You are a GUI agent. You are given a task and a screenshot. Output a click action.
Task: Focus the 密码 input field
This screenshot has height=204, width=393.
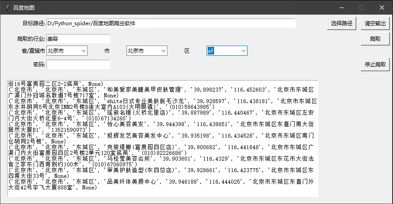click(78, 65)
